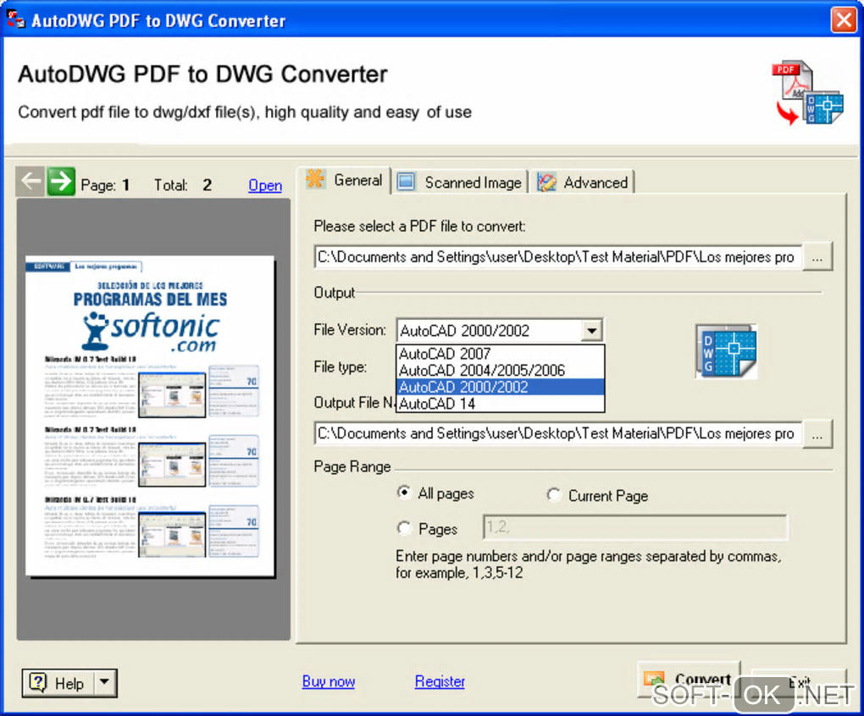Switch to the Advanced tab

[x=583, y=182]
